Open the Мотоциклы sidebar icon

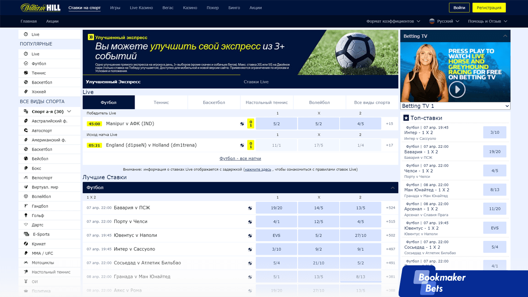26,263
